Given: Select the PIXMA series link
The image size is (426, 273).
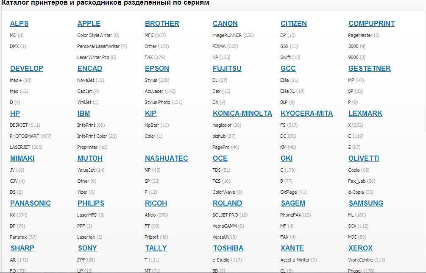Looking at the screenshot, I should point(219,47).
